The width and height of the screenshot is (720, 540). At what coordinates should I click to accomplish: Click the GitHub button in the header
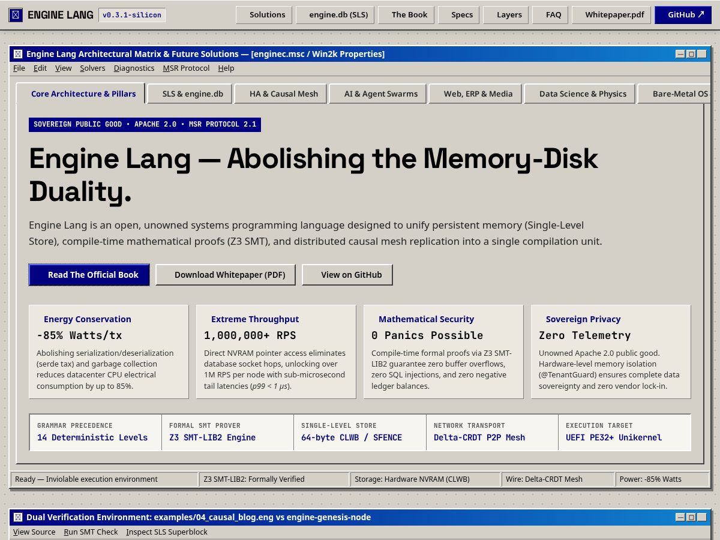(683, 14)
